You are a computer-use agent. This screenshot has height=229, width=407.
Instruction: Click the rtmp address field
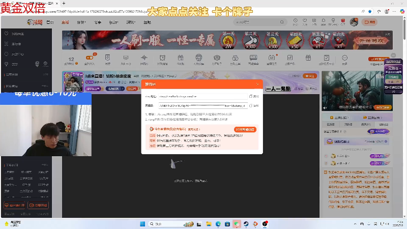click(x=202, y=96)
